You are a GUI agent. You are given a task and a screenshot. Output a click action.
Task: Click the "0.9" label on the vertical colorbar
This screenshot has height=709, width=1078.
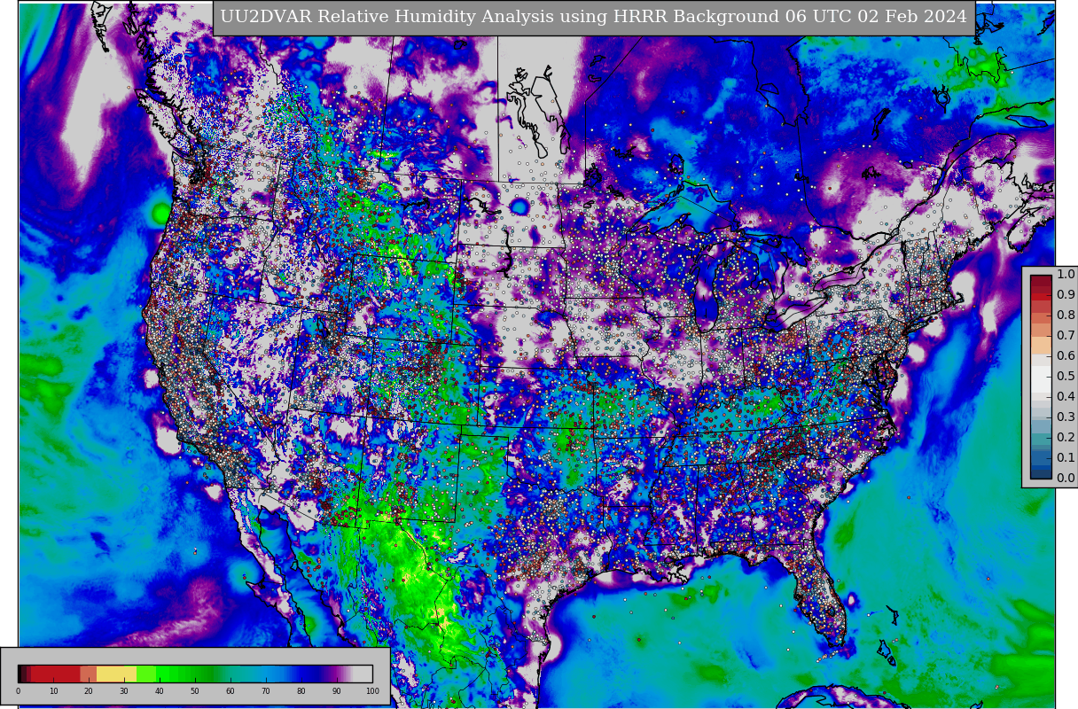click(1066, 294)
